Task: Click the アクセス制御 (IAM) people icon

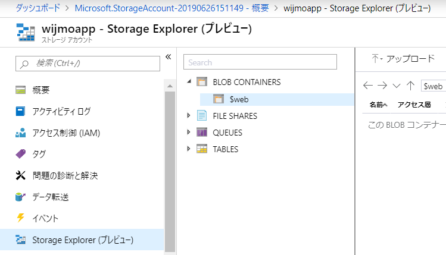Action: [20, 133]
